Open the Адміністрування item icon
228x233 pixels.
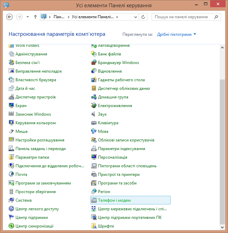tap(11, 54)
